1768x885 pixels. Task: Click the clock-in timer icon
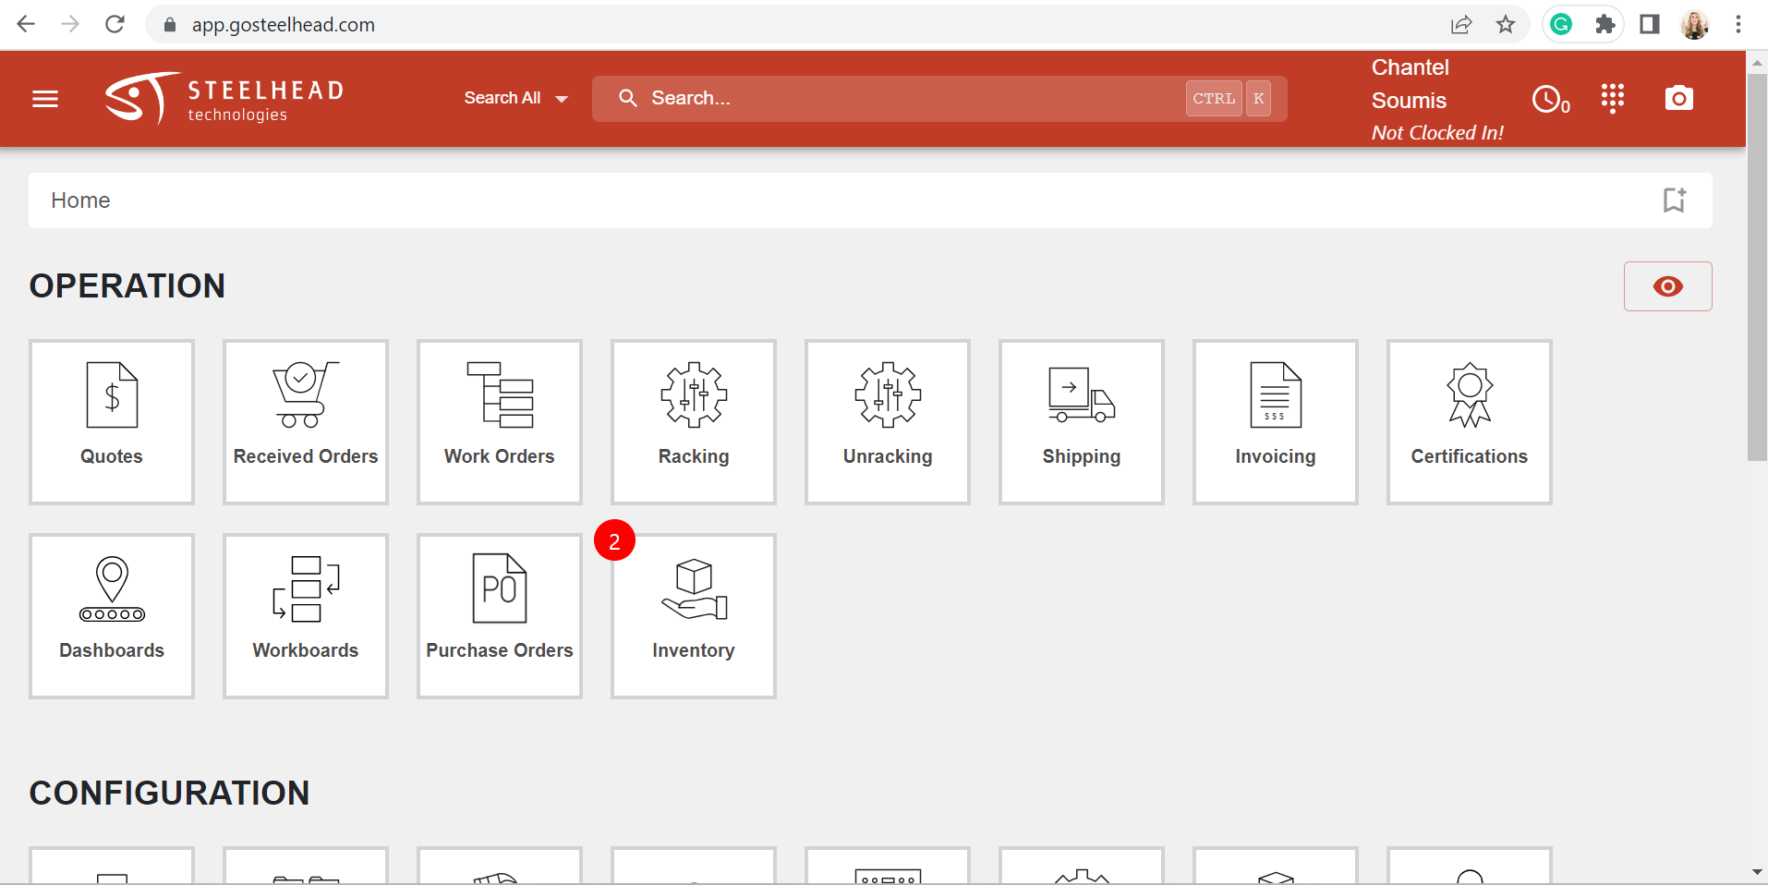1545,99
